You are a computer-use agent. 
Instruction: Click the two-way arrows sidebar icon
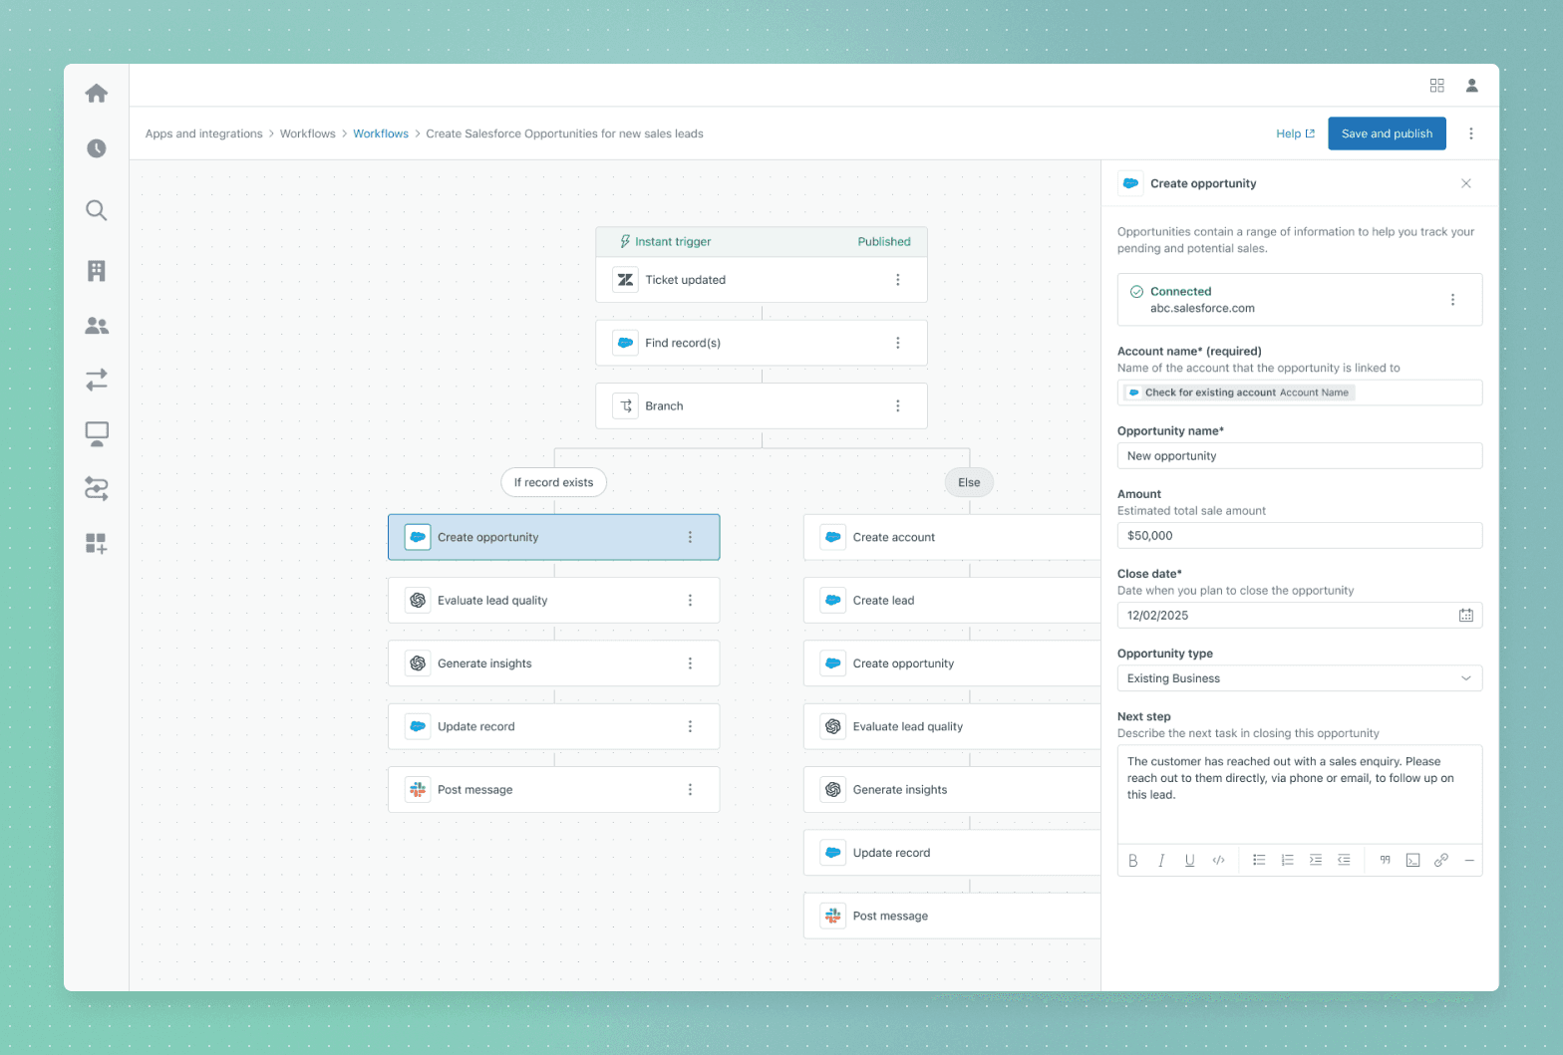click(97, 380)
